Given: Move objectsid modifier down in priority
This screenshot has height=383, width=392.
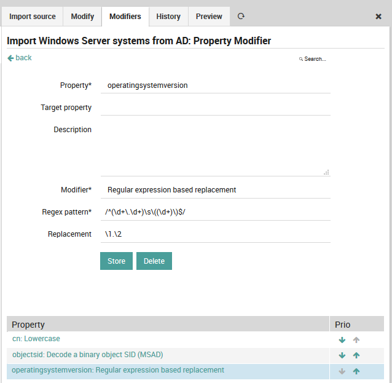Looking at the screenshot, I should pos(342,355).
